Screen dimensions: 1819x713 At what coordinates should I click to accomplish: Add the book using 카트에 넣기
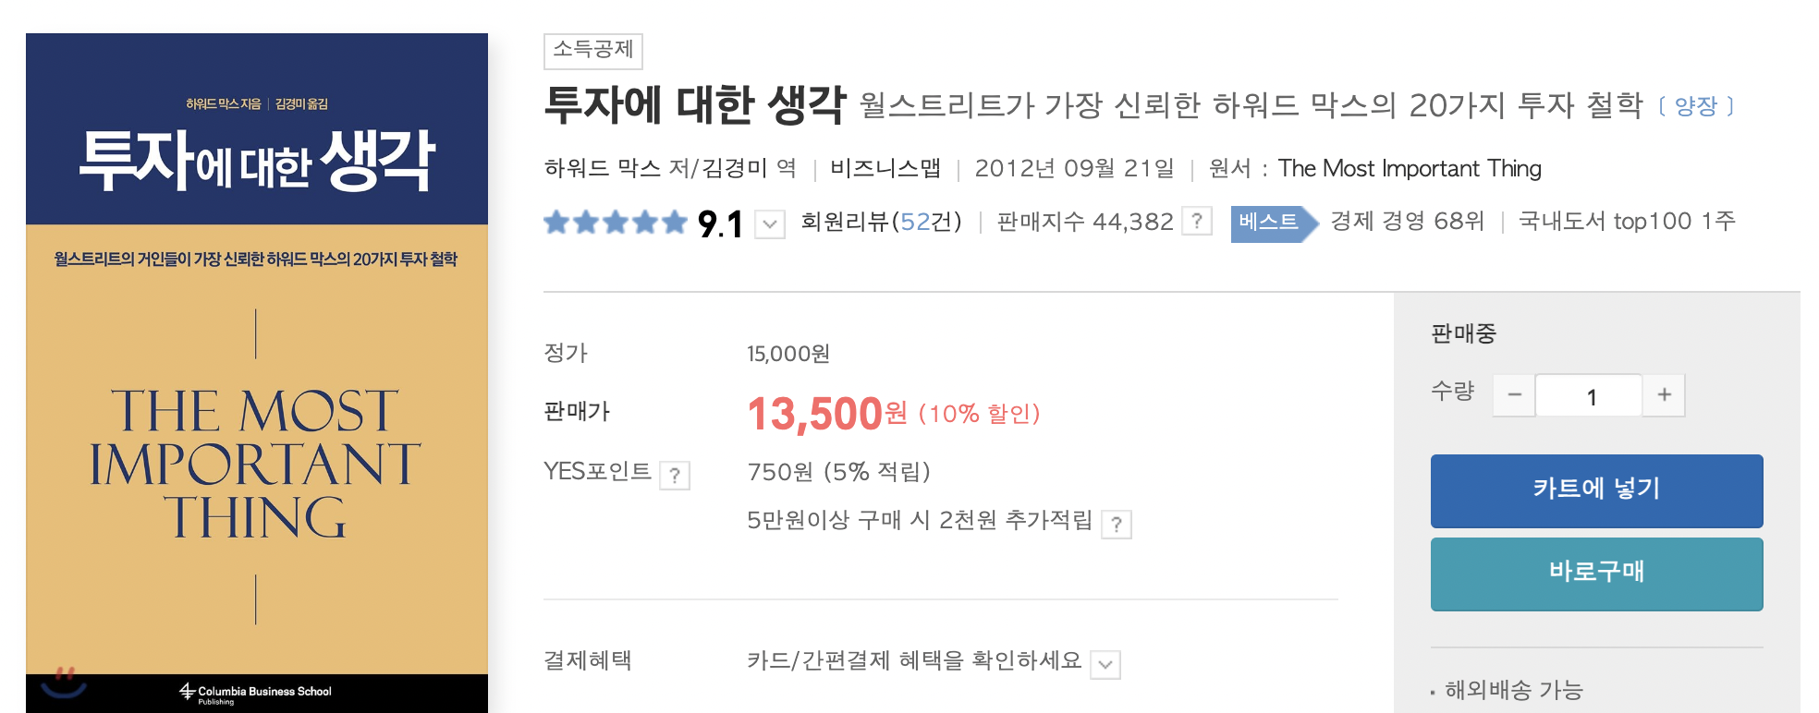(1596, 490)
